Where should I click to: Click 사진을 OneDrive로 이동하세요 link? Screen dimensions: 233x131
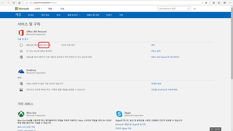[x=164, y=90]
